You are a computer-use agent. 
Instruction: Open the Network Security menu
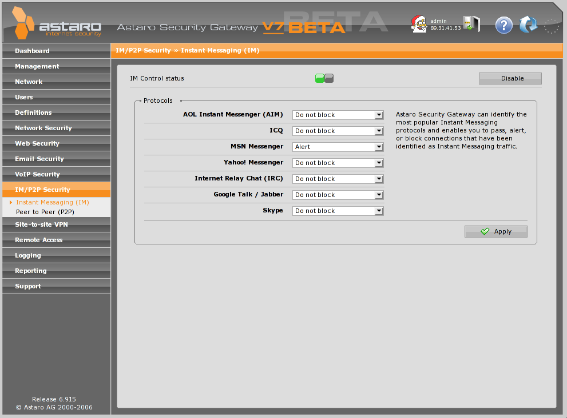pyautogui.click(x=43, y=128)
